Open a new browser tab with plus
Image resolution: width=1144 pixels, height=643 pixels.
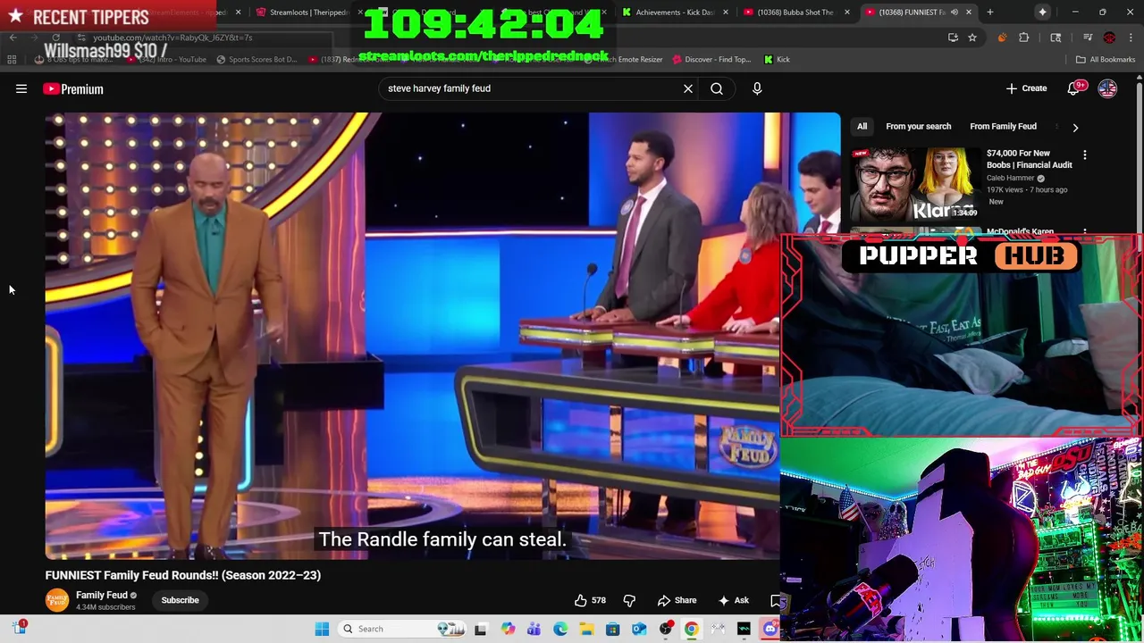click(x=990, y=13)
